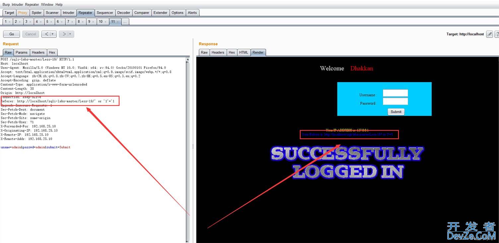The width and height of the screenshot is (499, 243).
Task: Switch to the Spider tool tab
Action: [x=36, y=13]
